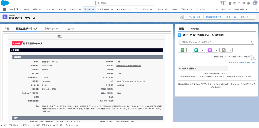The height and width of the screenshot is (128, 259).
Task: Click the global actions plus icon
Action: 230,3
